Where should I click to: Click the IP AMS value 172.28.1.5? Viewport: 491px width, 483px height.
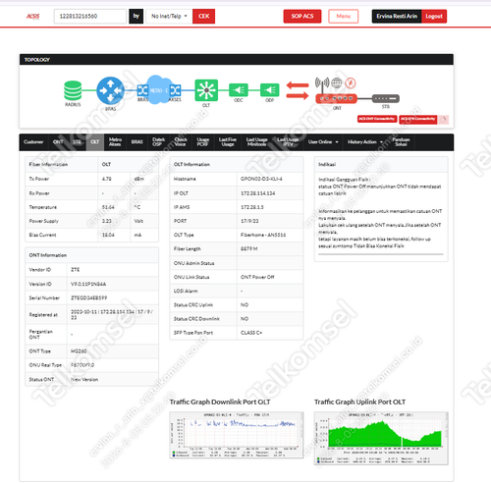[252, 207]
